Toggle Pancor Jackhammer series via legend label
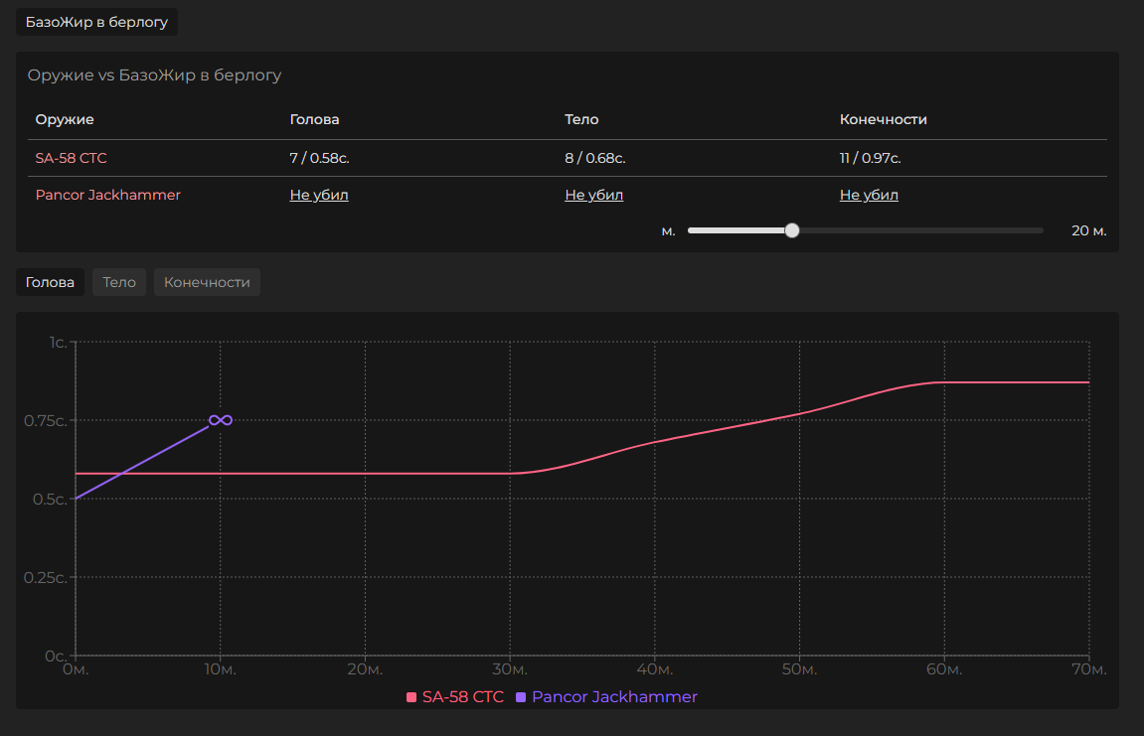This screenshot has height=736, width=1144. coord(614,697)
